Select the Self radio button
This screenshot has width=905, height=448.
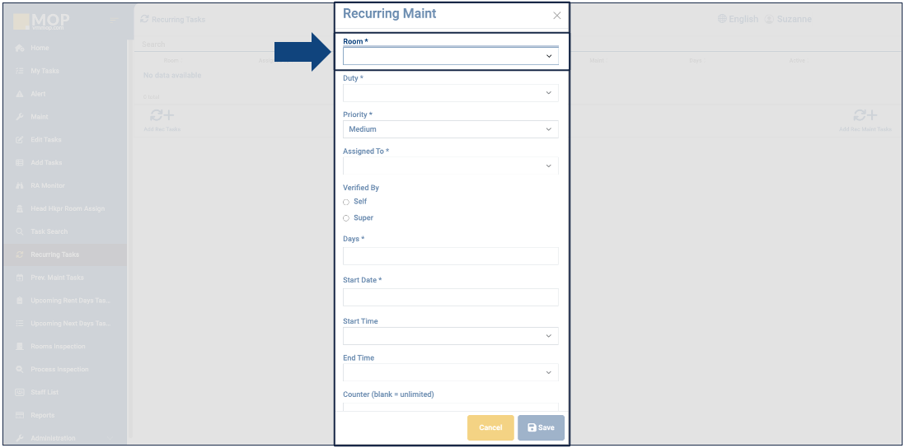[346, 202]
